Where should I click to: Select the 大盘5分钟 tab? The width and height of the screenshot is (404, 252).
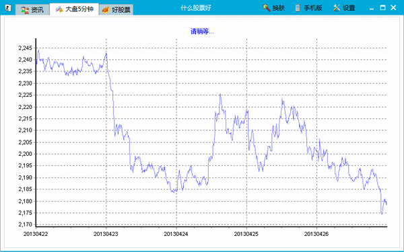pyautogui.click(x=74, y=9)
